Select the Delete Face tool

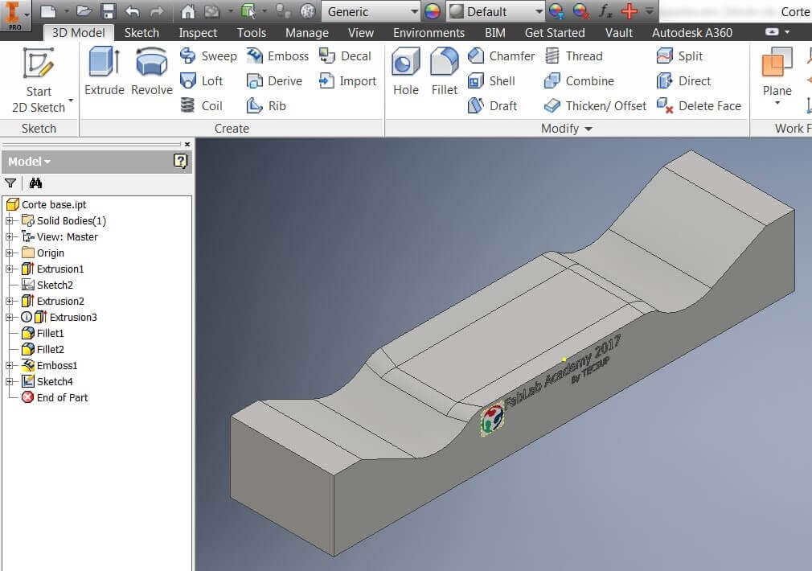pyautogui.click(x=699, y=105)
